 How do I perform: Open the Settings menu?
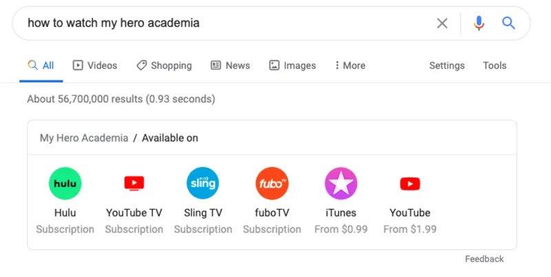446,65
